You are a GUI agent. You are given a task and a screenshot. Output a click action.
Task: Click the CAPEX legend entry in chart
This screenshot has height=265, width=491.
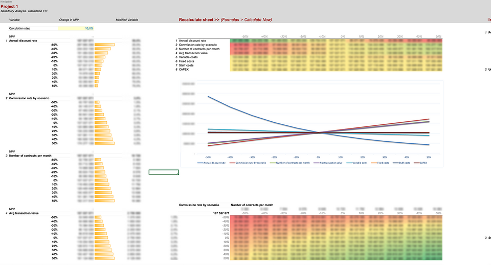tap(426, 163)
